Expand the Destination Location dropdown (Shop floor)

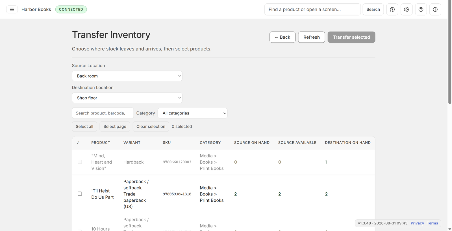click(127, 98)
